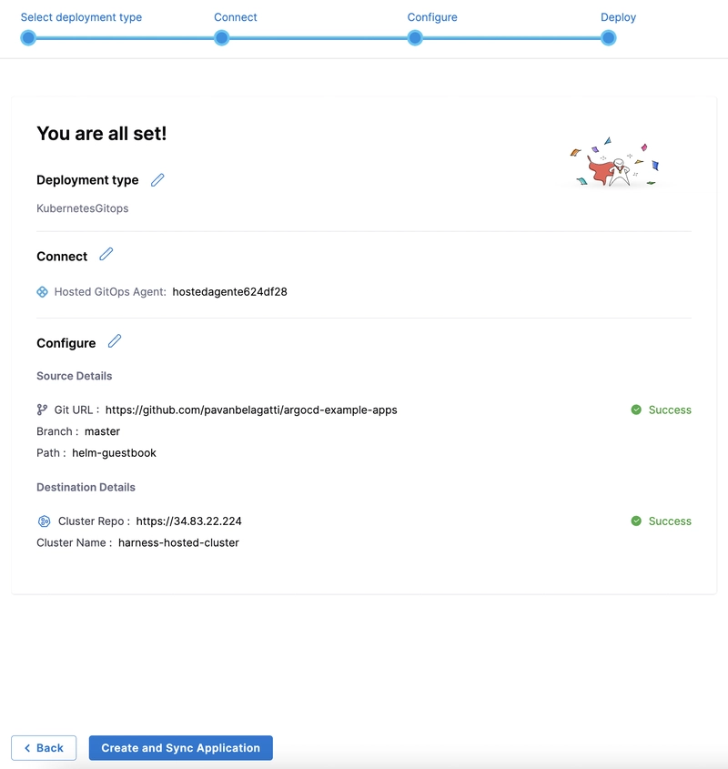Viewport: 728px width, 769px height.
Task: Jump to the Connect step label
Action: tap(236, 17)
